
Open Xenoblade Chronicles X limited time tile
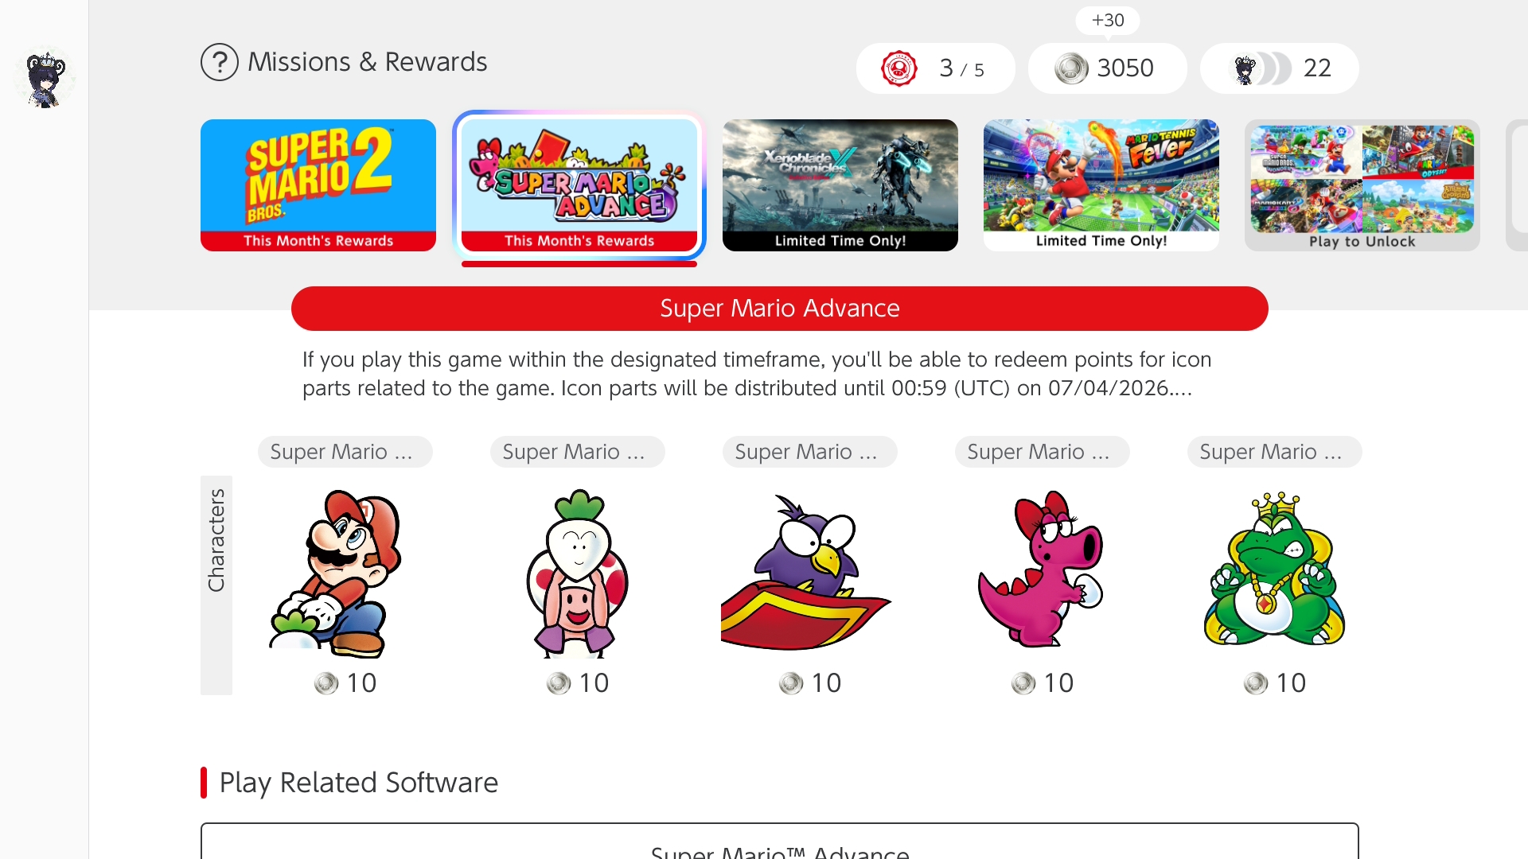(840, 185)
